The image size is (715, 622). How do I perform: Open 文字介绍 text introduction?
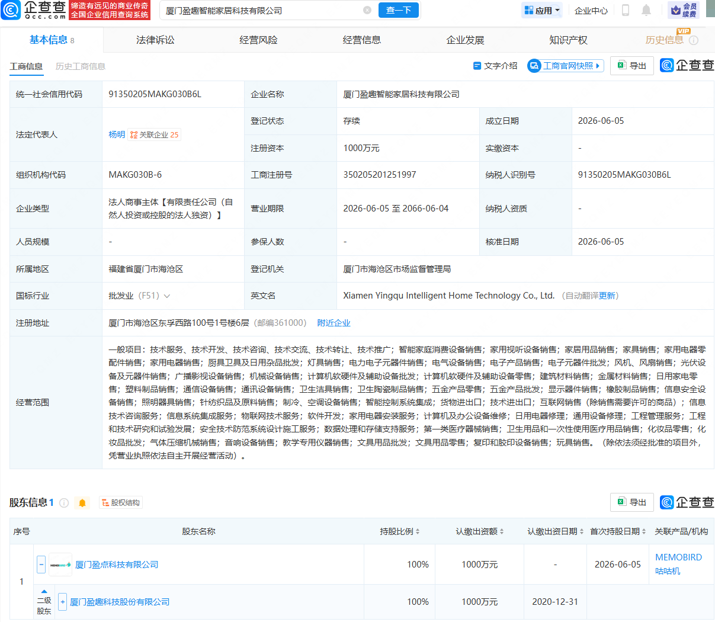coord(495,66)
